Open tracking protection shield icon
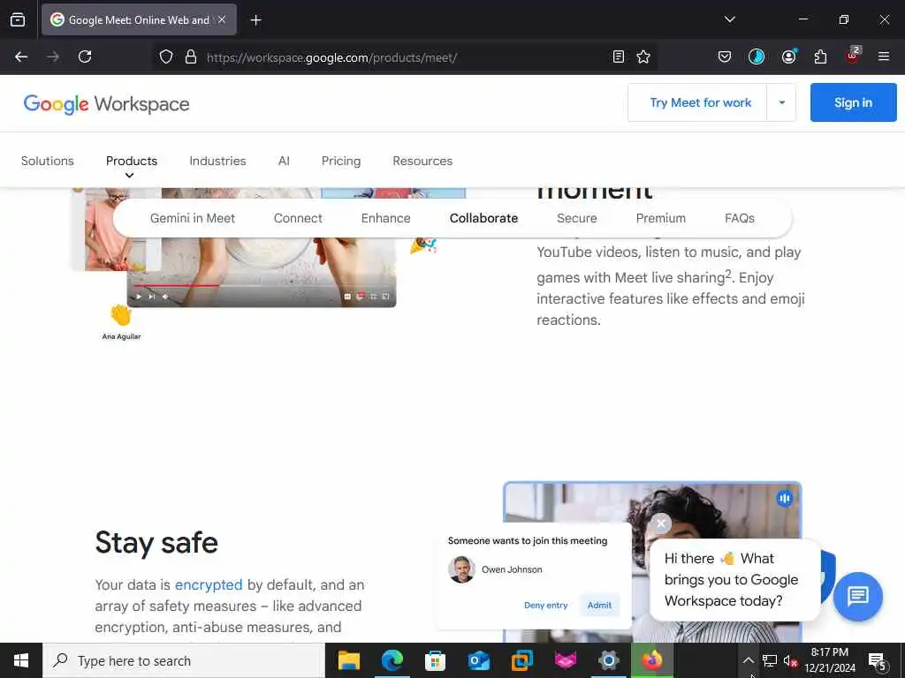The image size is (905, 678). (x=166, y=57)
